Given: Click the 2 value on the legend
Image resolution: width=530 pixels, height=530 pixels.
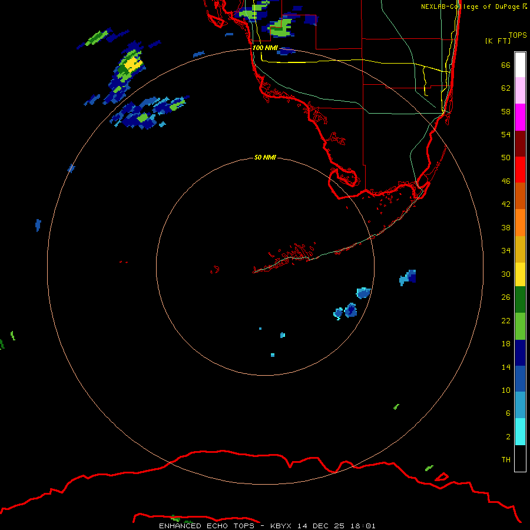Looking at the screenshot, I should pos(508,437).
